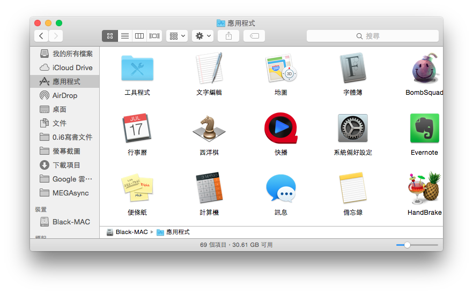The image size is (473, 294).
Task: Open the gear action menu
Action: pyautogui.click(x=203, y=36)
